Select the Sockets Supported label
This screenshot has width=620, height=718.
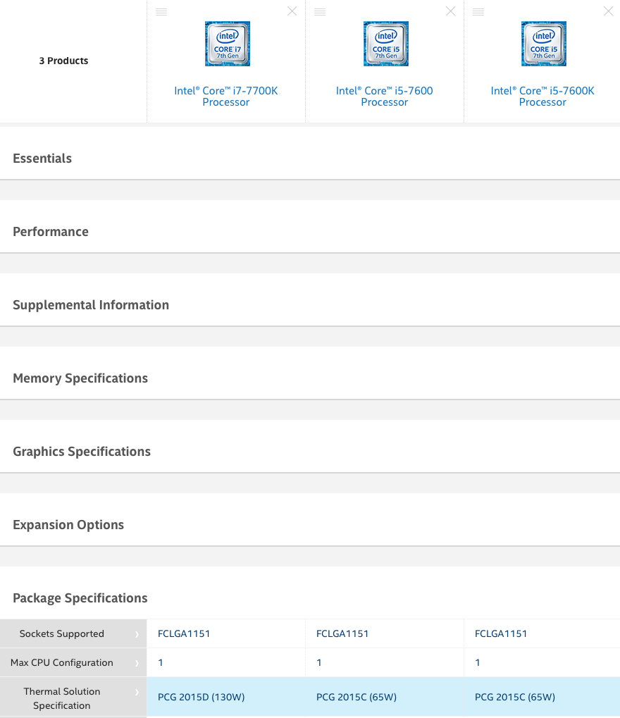tap(62, 633)
